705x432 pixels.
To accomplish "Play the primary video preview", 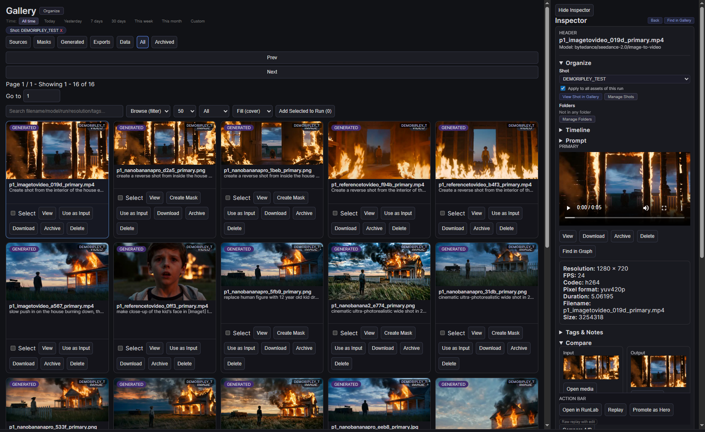I will tap(568, 208).
